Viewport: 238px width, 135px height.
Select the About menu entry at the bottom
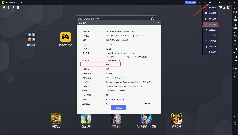(211, 52)
